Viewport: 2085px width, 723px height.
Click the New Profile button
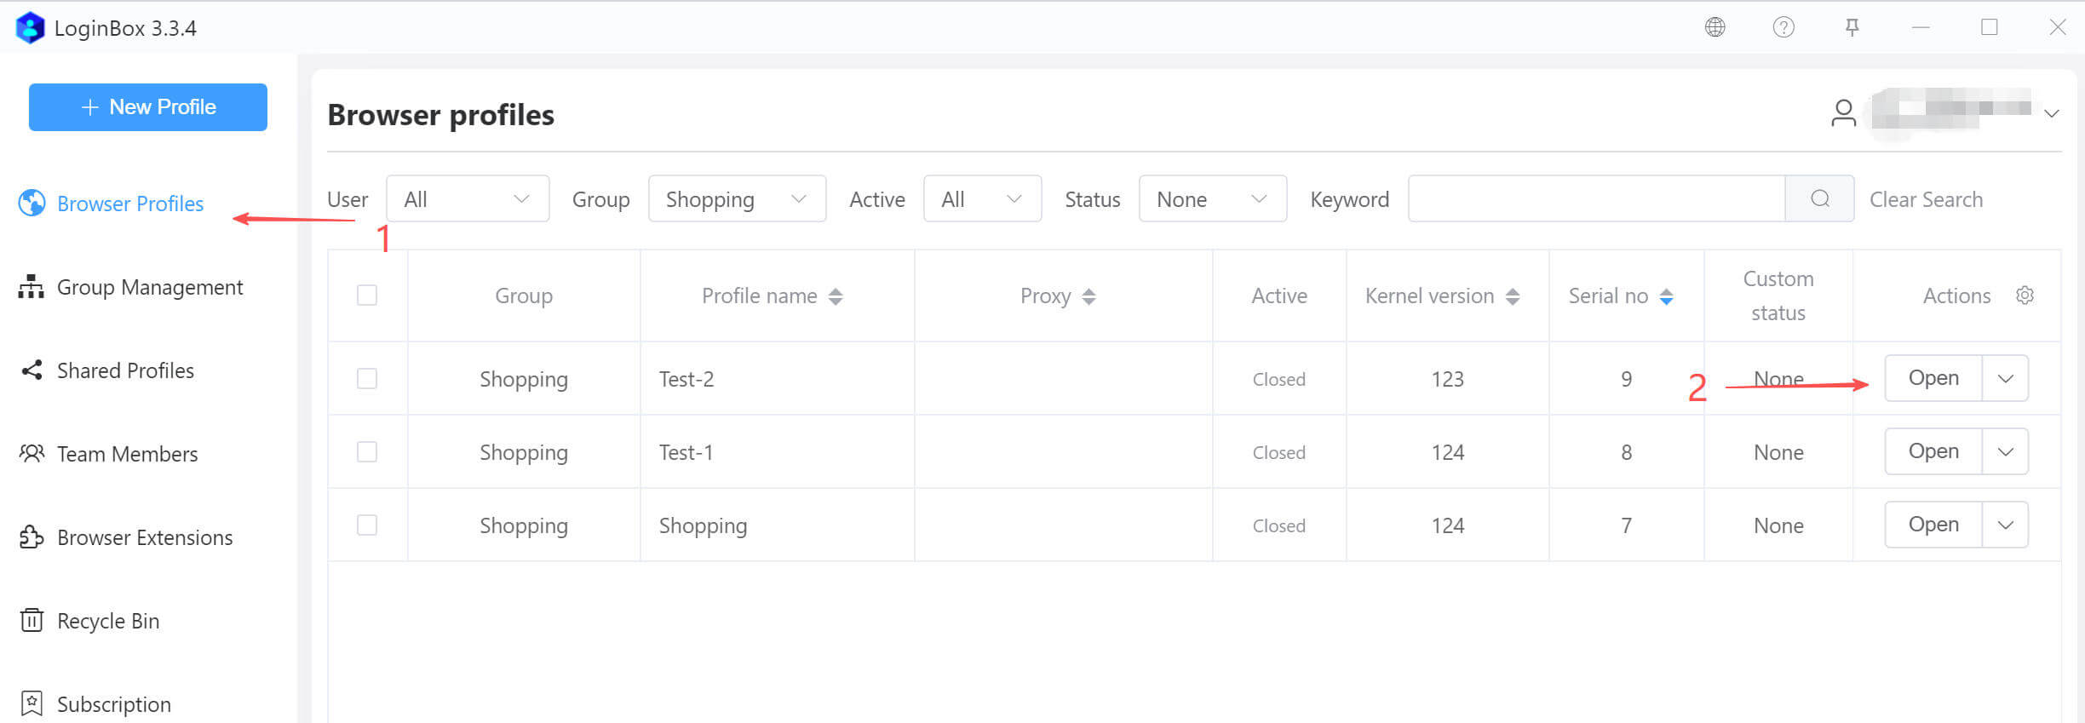tap(148, 107)
